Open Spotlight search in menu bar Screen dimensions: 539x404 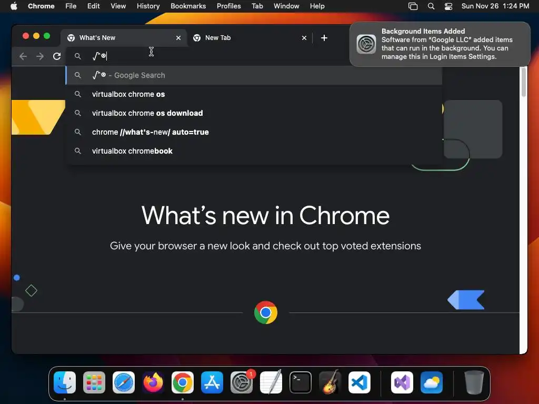(x=431, y=6)
